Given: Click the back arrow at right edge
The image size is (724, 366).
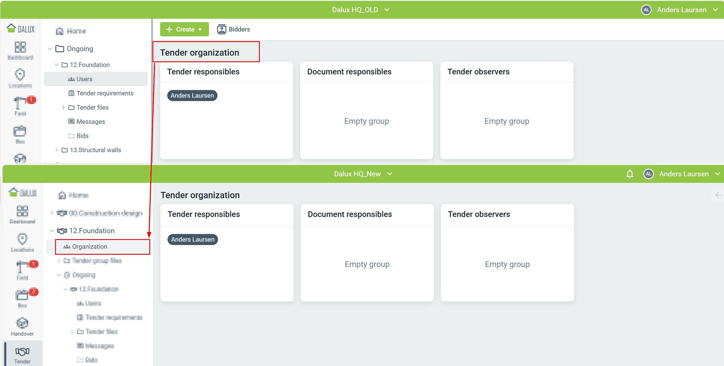Looking at the screenshot, I should [718, 195].
